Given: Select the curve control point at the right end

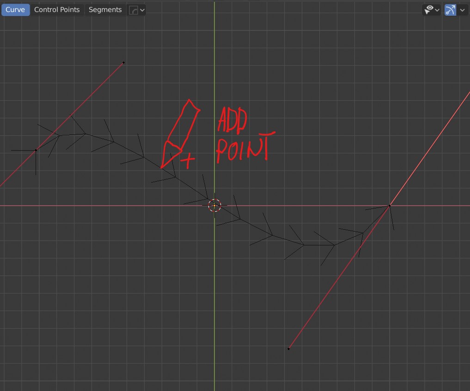Looking at the screenshot, I should tap(390, 206).
